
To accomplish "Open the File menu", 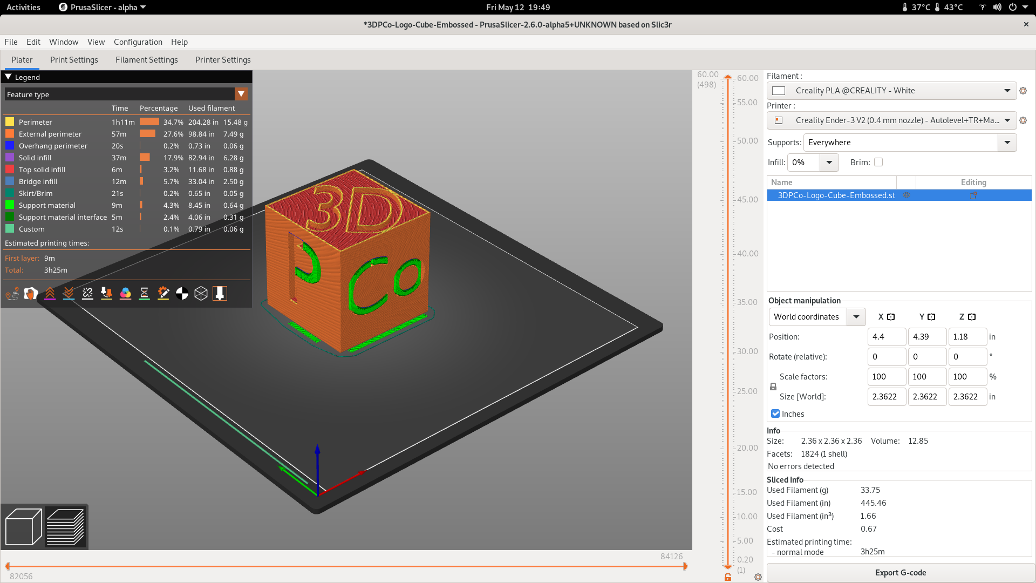I will click(x=11, y=42).
